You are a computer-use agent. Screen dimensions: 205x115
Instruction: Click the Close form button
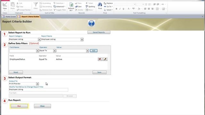click(42, 106)
